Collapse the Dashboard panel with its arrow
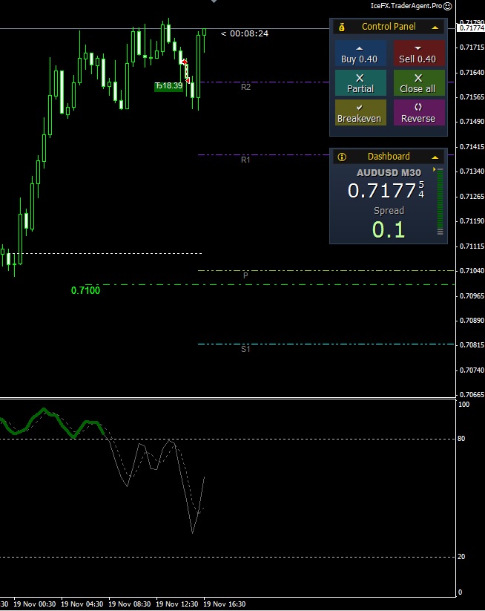 (x=435, y=157)
